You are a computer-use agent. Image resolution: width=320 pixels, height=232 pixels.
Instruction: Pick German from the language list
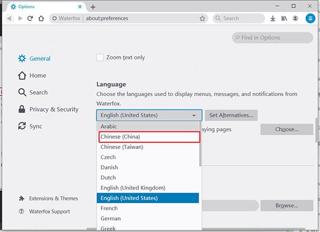tap(148, 219)
